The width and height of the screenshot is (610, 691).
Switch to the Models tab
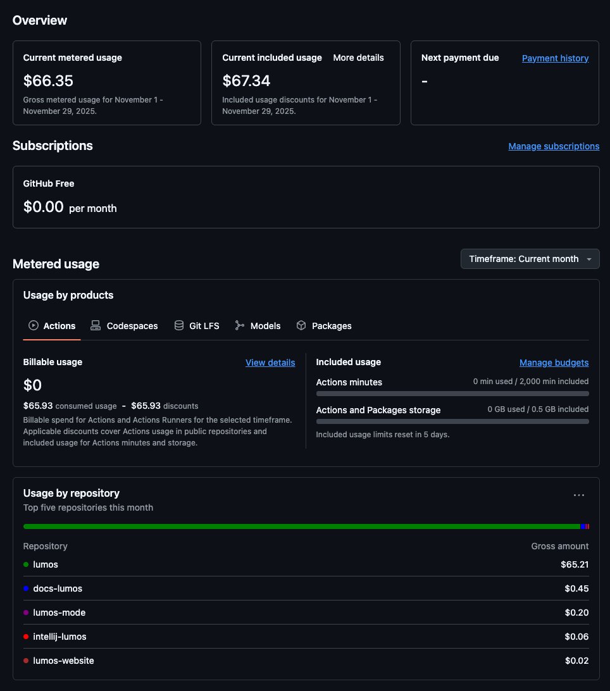258,326
